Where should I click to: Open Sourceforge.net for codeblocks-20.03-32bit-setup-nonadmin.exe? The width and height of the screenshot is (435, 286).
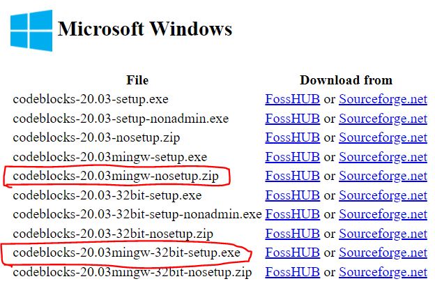pyautogui.click(x=383, y=214)
